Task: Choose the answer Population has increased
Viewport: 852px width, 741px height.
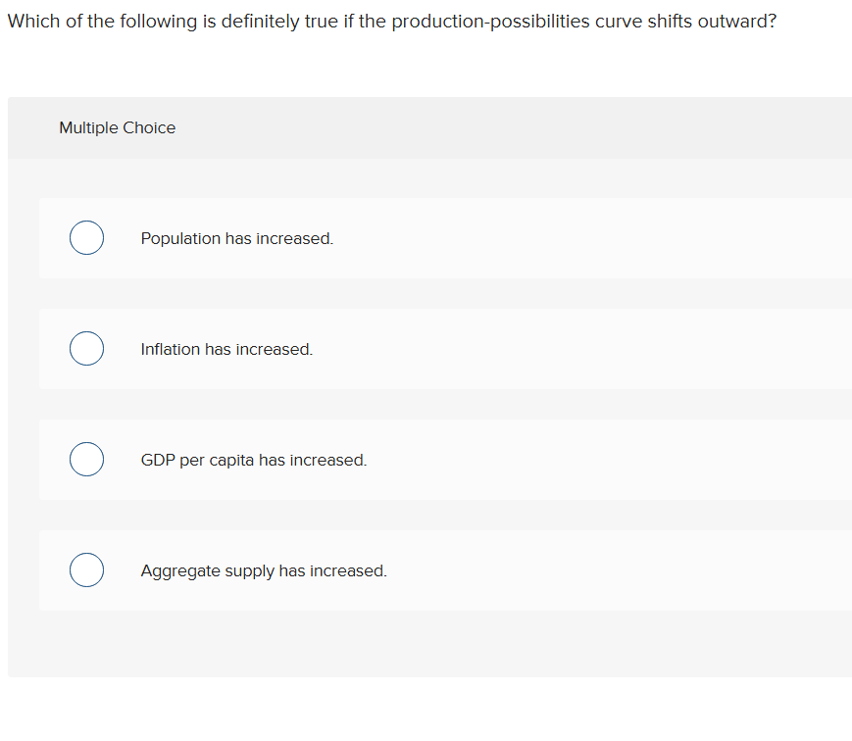Action: coord(236,238)
